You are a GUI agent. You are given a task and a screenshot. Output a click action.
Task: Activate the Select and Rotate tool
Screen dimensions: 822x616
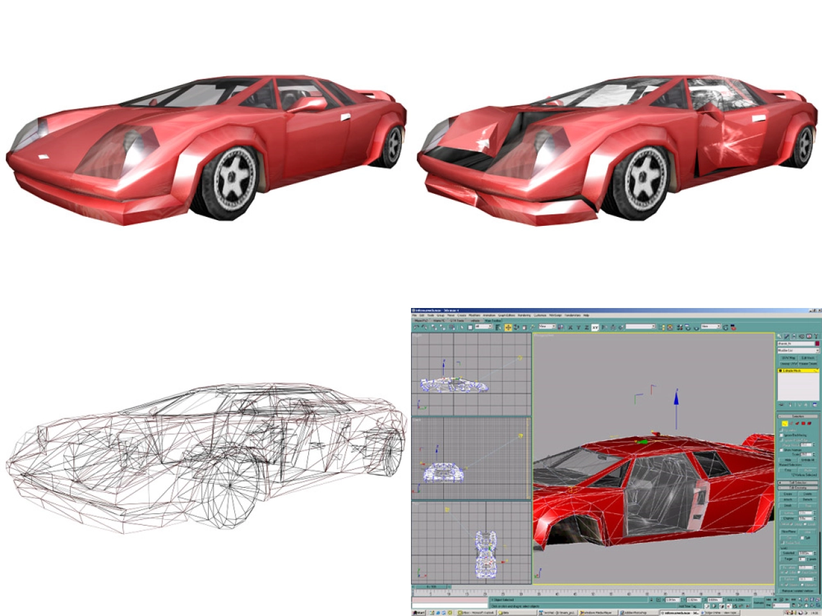coord(516,327)
